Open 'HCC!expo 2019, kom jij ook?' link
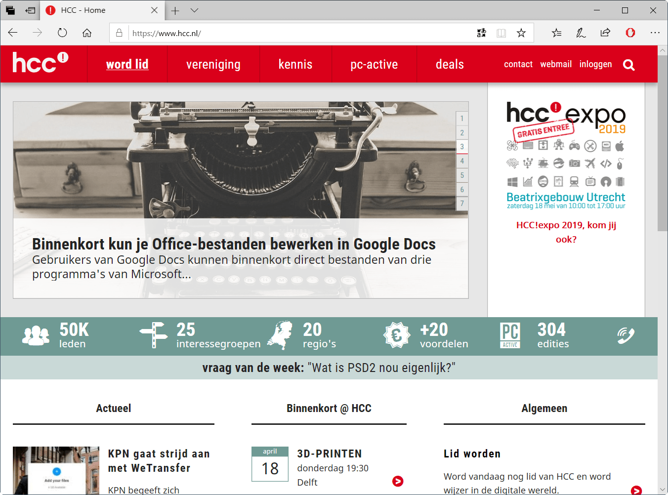The height and width of the screenshot is (495, 668). coord(566,232)
